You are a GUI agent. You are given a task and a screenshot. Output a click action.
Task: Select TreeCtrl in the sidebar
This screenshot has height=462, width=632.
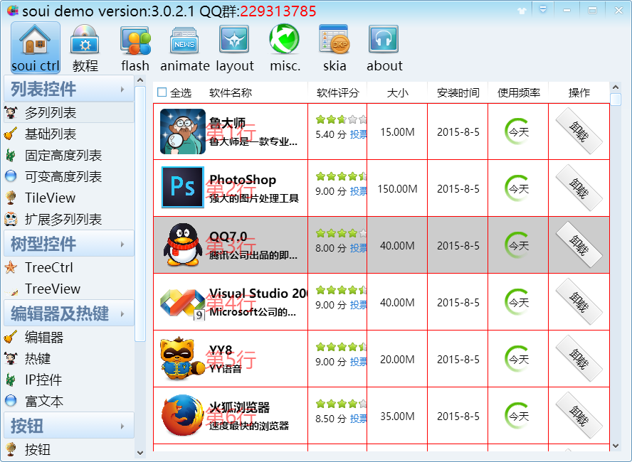(69, 268)
